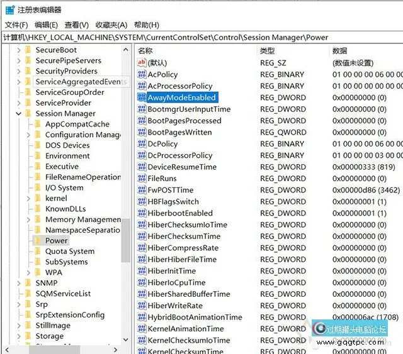Select the AppCompatCache folder icon
The height and width of the screenshot is (354, 403).
click(38, 124)
